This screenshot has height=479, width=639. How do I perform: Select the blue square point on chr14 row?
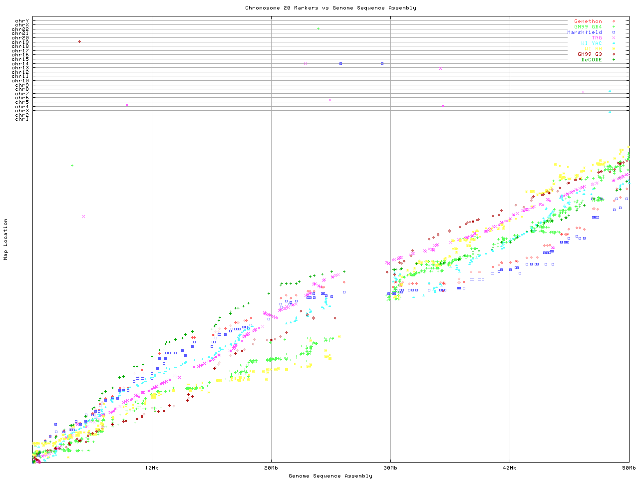click(340, 64)
